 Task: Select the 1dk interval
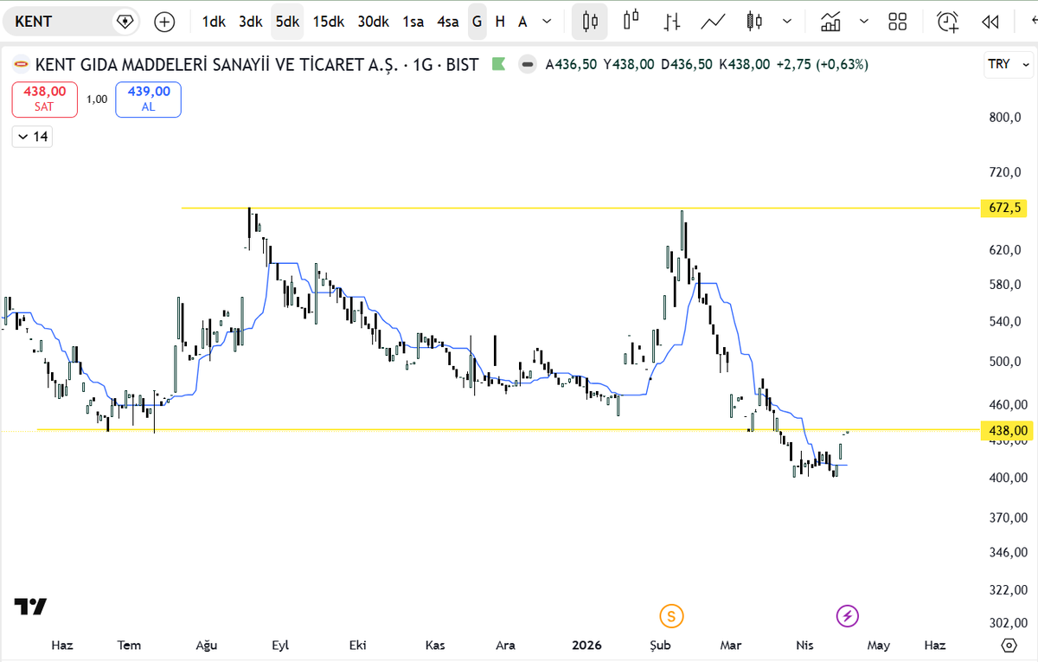[x=214, y=22]
